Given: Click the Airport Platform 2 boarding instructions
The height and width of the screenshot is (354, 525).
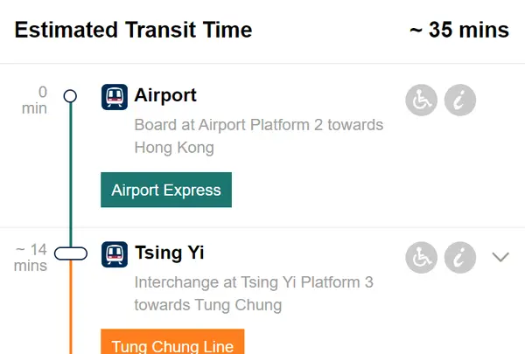Looking at the screenshot, I should pyautogui.click(x=258, y=136).
